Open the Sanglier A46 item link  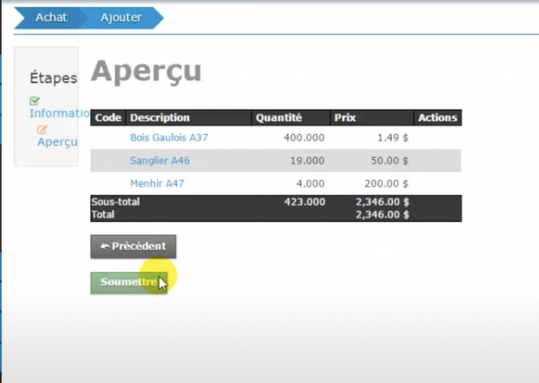(x=159, y=161)
